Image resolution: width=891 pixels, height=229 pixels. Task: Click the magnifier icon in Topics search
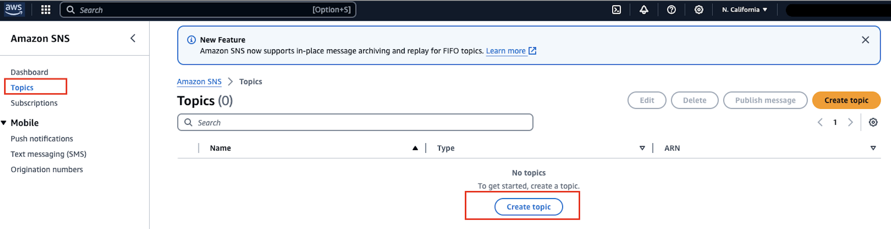pyautogui.click(x=188, y=122)
